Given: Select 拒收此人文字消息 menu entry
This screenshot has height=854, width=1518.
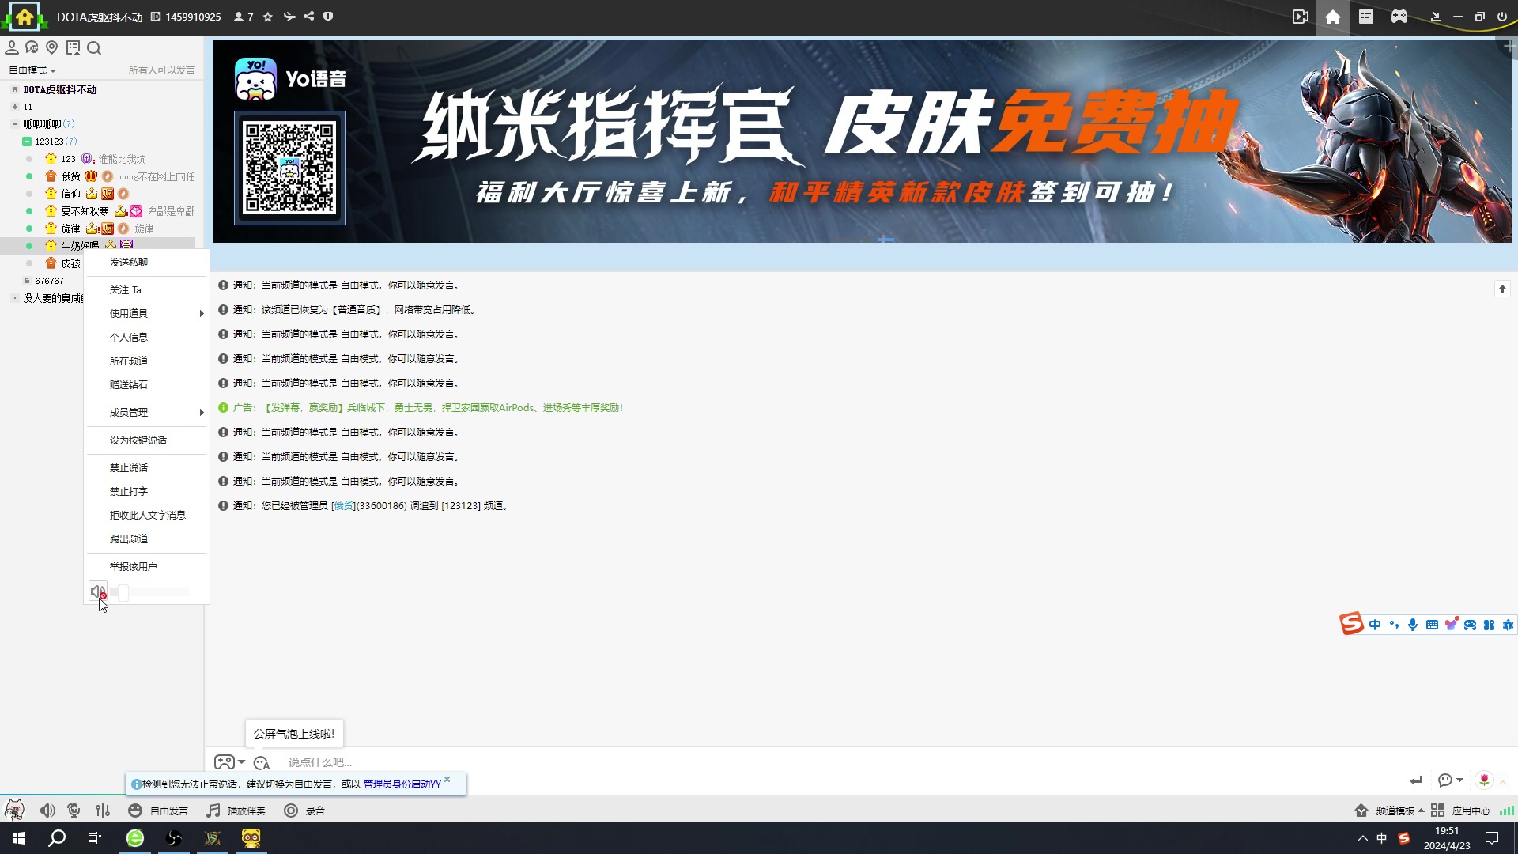Looking at the screenshot, I should click(146, 516).
